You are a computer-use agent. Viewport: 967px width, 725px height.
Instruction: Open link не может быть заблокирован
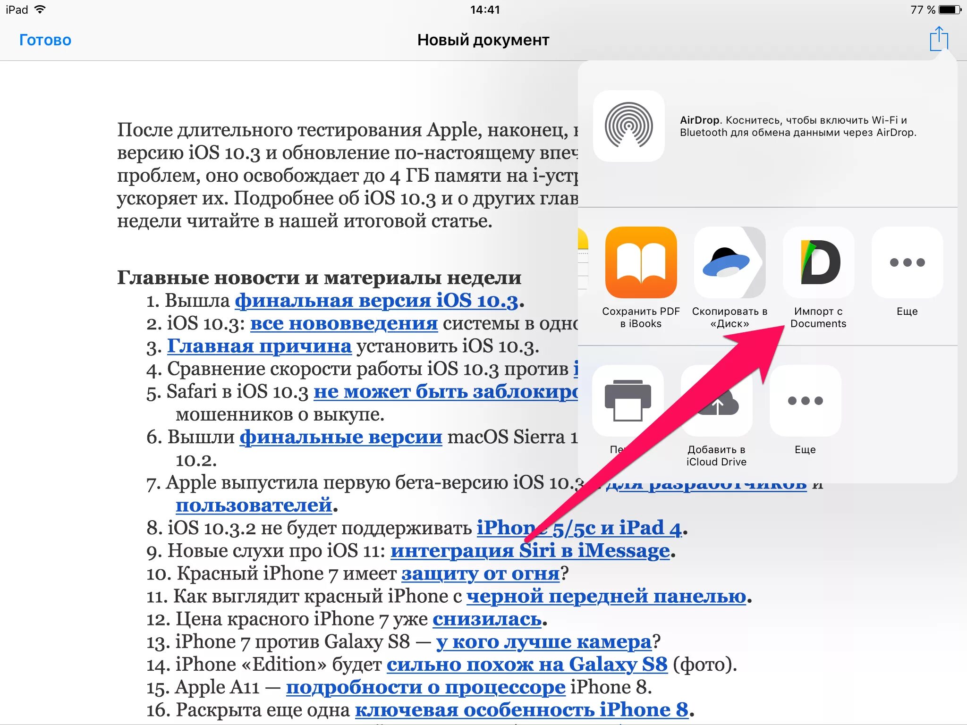(x=446, y=392)
